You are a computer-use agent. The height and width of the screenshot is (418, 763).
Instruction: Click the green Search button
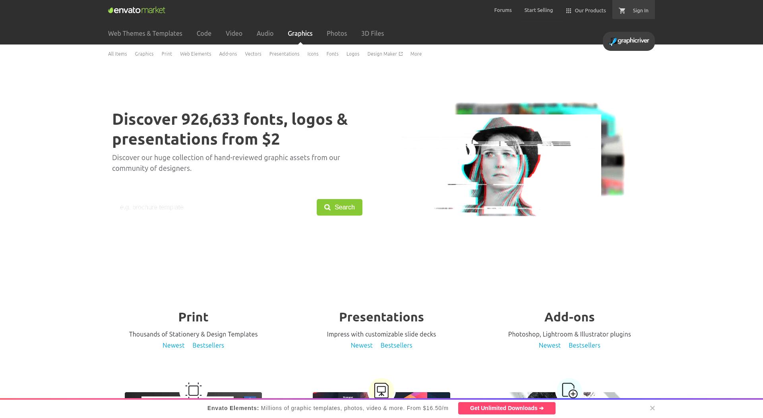tap(339, 207)
